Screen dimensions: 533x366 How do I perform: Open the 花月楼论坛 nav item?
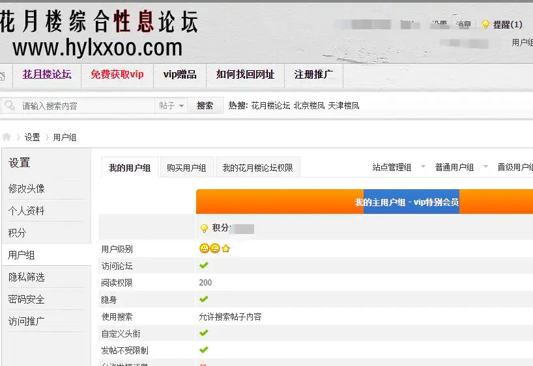coord(47,74)
